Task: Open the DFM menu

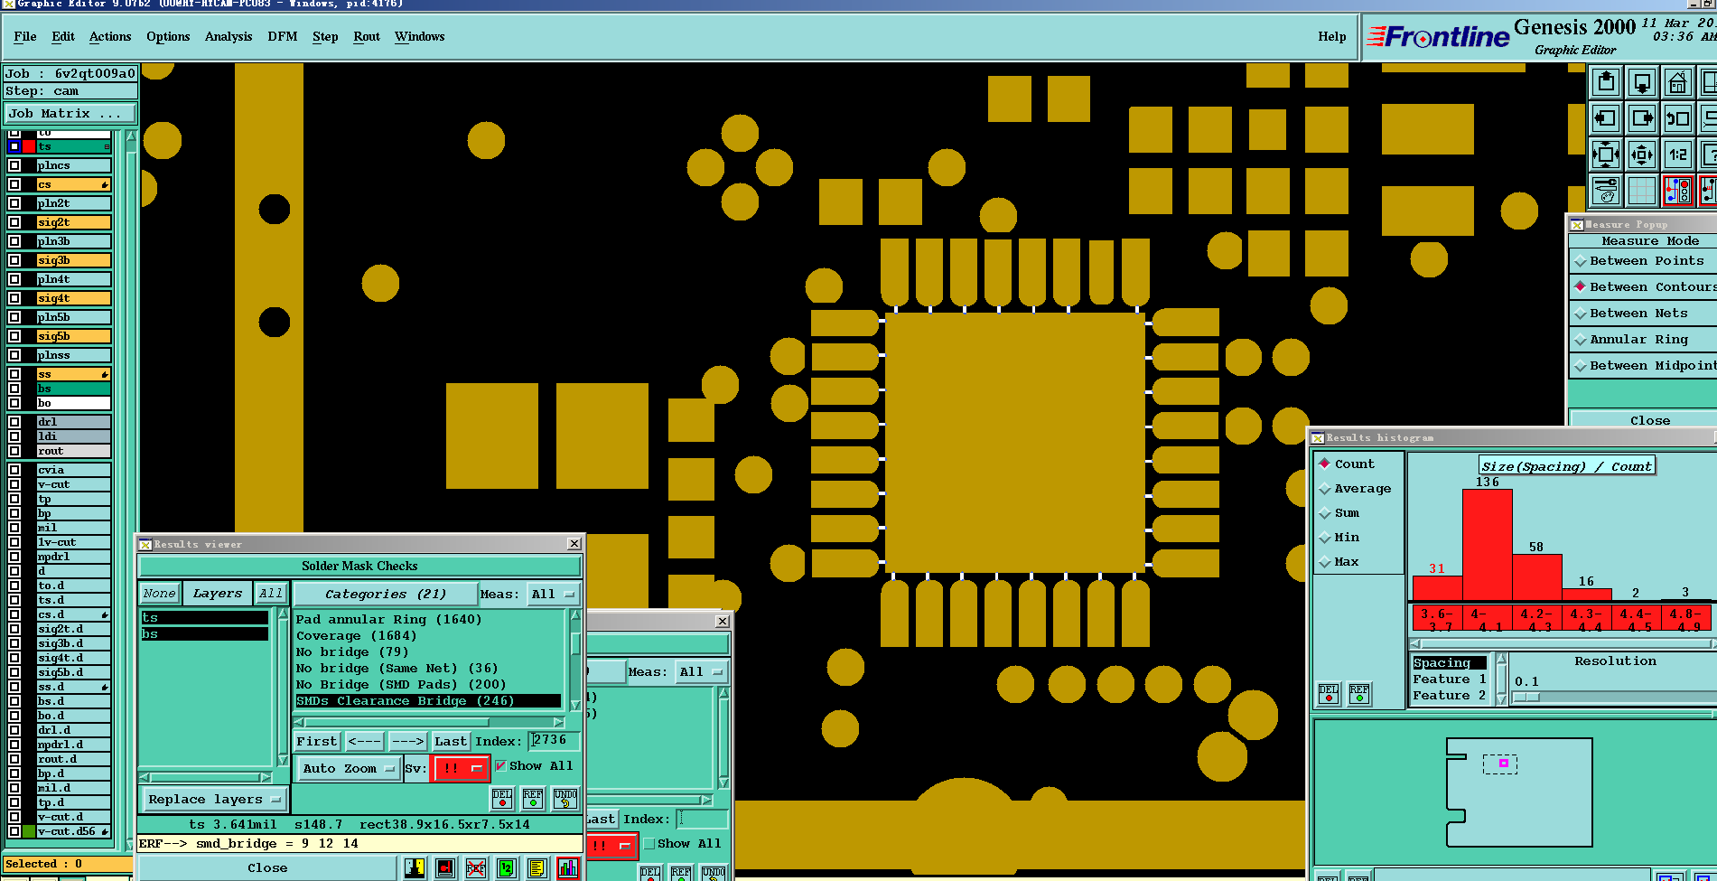Action: (x=283, y=37)
